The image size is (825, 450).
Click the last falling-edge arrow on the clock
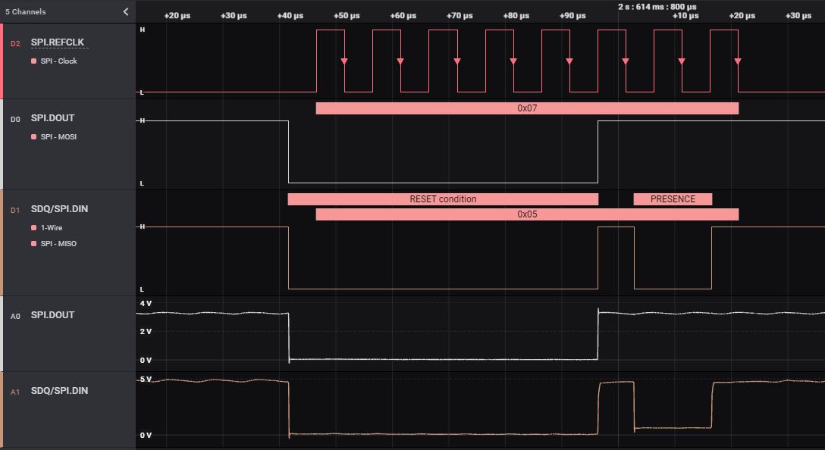pyautogui.click(x=738, y=61)
